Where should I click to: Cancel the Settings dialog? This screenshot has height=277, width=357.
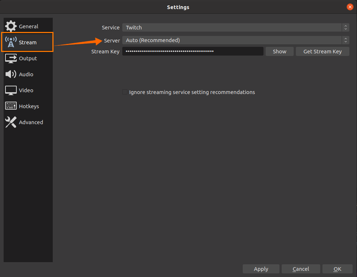tap(301, 269)
